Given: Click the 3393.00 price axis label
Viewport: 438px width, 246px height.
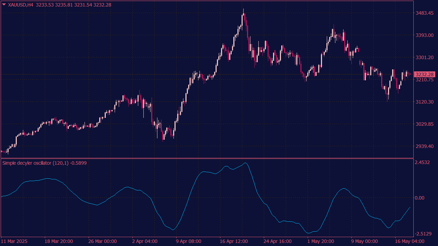Looking at the screenshot, I should 424,35.
